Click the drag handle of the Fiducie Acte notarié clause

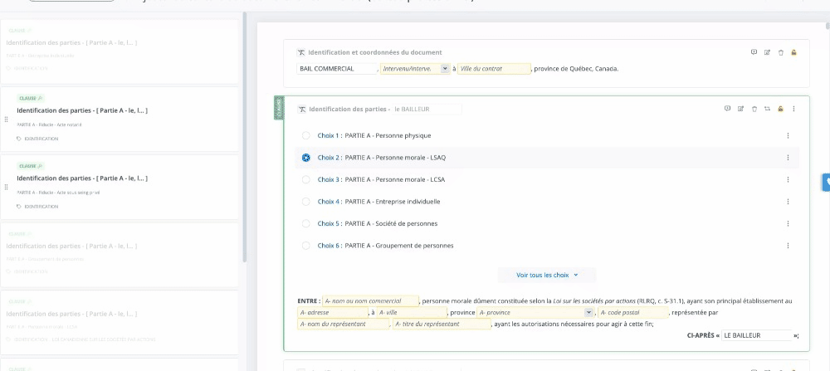(x=6, y=119)
